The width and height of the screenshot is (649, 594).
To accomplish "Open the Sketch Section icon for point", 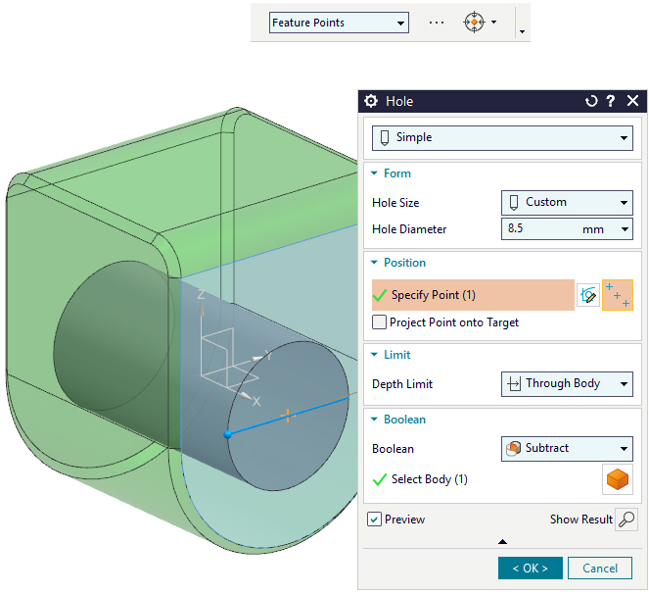I will [x=588, y=295].
